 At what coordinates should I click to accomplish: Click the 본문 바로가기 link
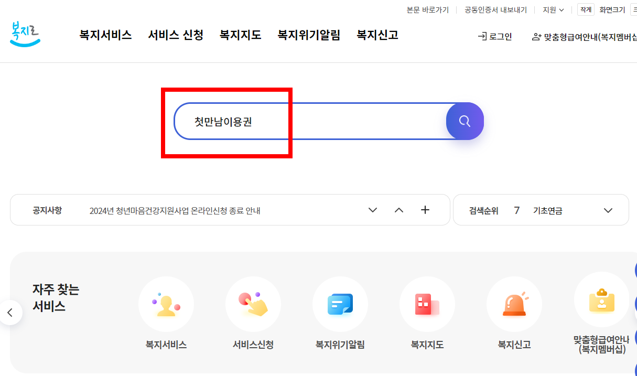pyautogui.click(x=428, y=10)
